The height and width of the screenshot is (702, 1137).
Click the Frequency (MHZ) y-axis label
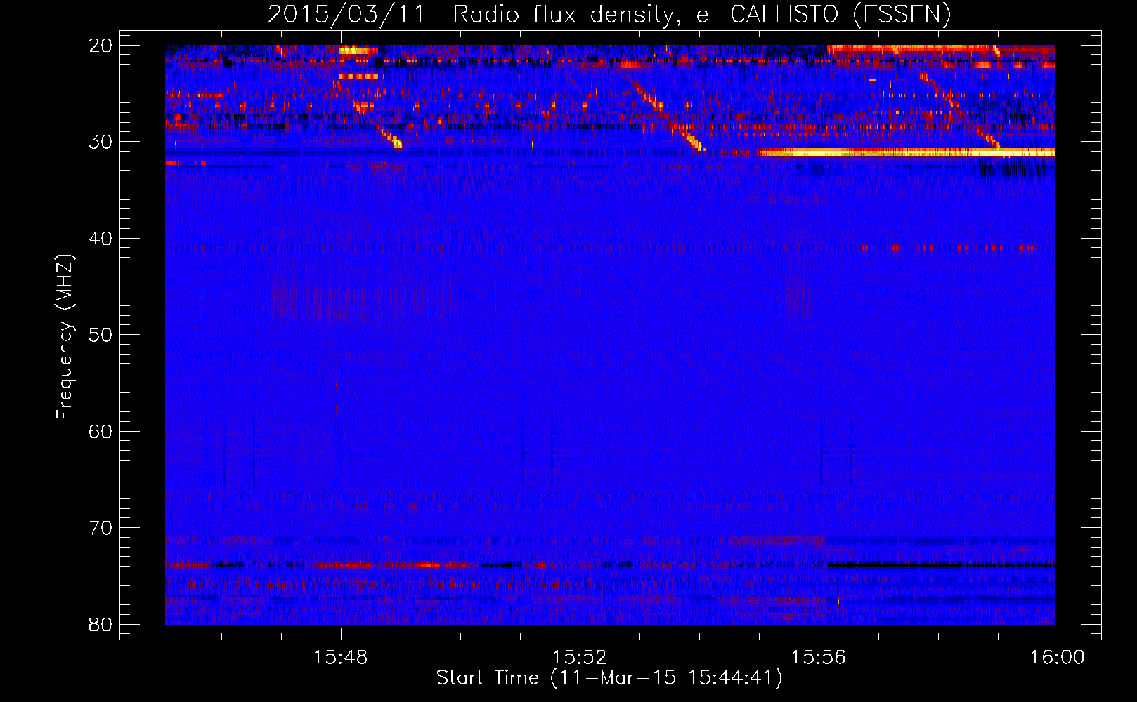click(65, 337)
